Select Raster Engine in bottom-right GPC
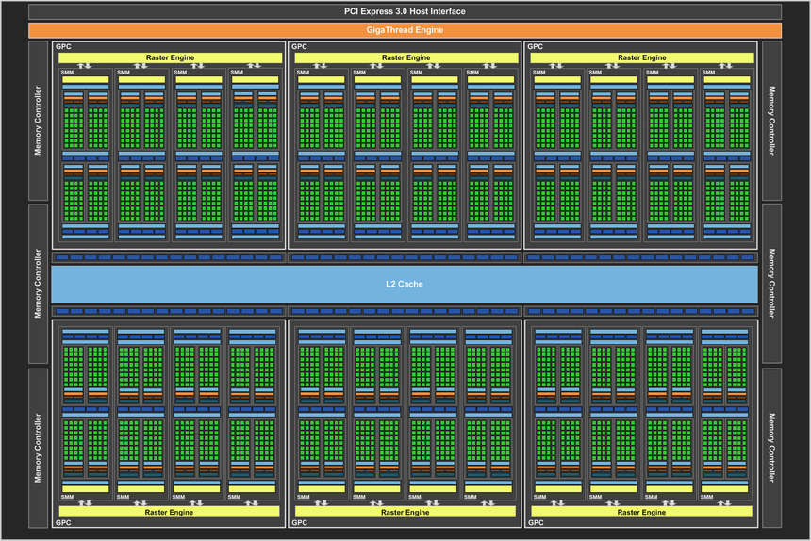Viewport: 811px width, 541px height. coord(641,512)
